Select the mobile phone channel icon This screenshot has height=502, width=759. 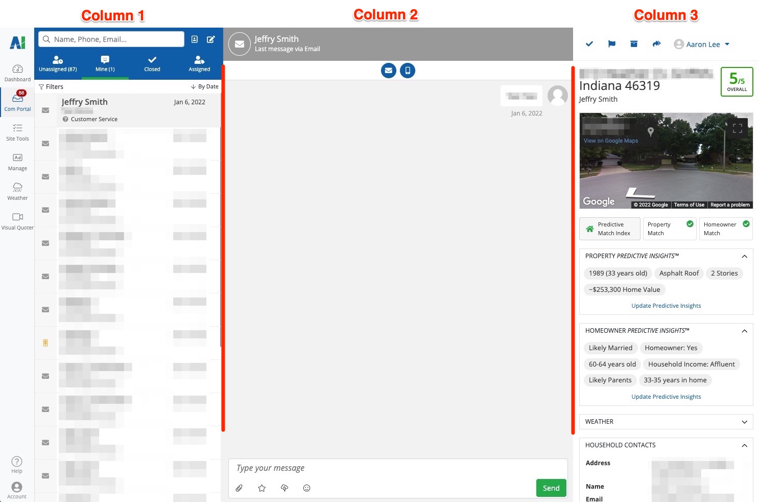(408, 71)
